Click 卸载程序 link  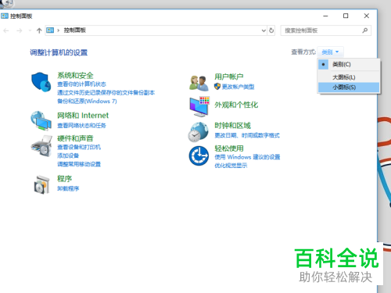coord(68,188)
